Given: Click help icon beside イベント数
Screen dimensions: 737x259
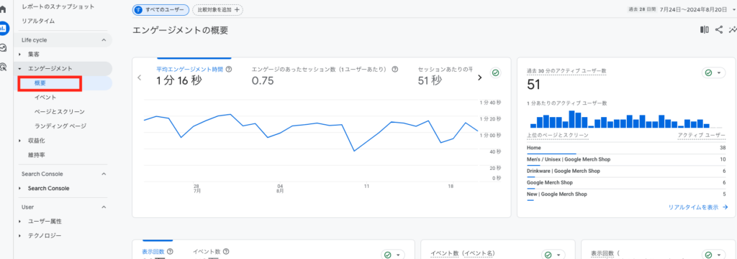Looking at the screenshot, I should pyautogui.click(x=226, y=252).
